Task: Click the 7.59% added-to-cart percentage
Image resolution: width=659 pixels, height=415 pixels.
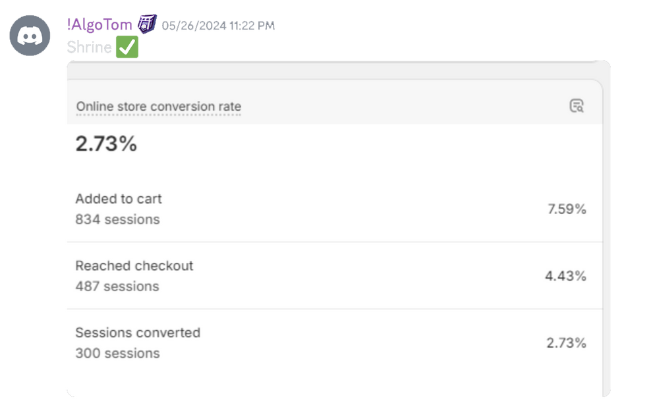Action: tap(567, 209)
